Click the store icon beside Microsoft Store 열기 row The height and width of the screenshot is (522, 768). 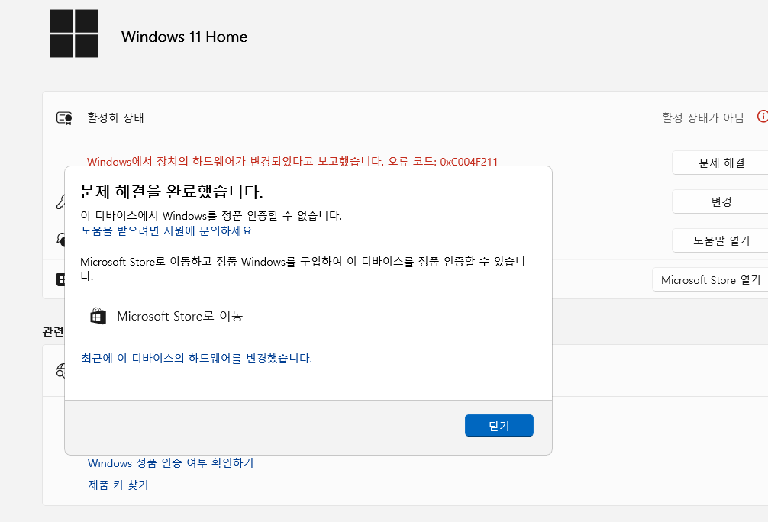(63, 279)
